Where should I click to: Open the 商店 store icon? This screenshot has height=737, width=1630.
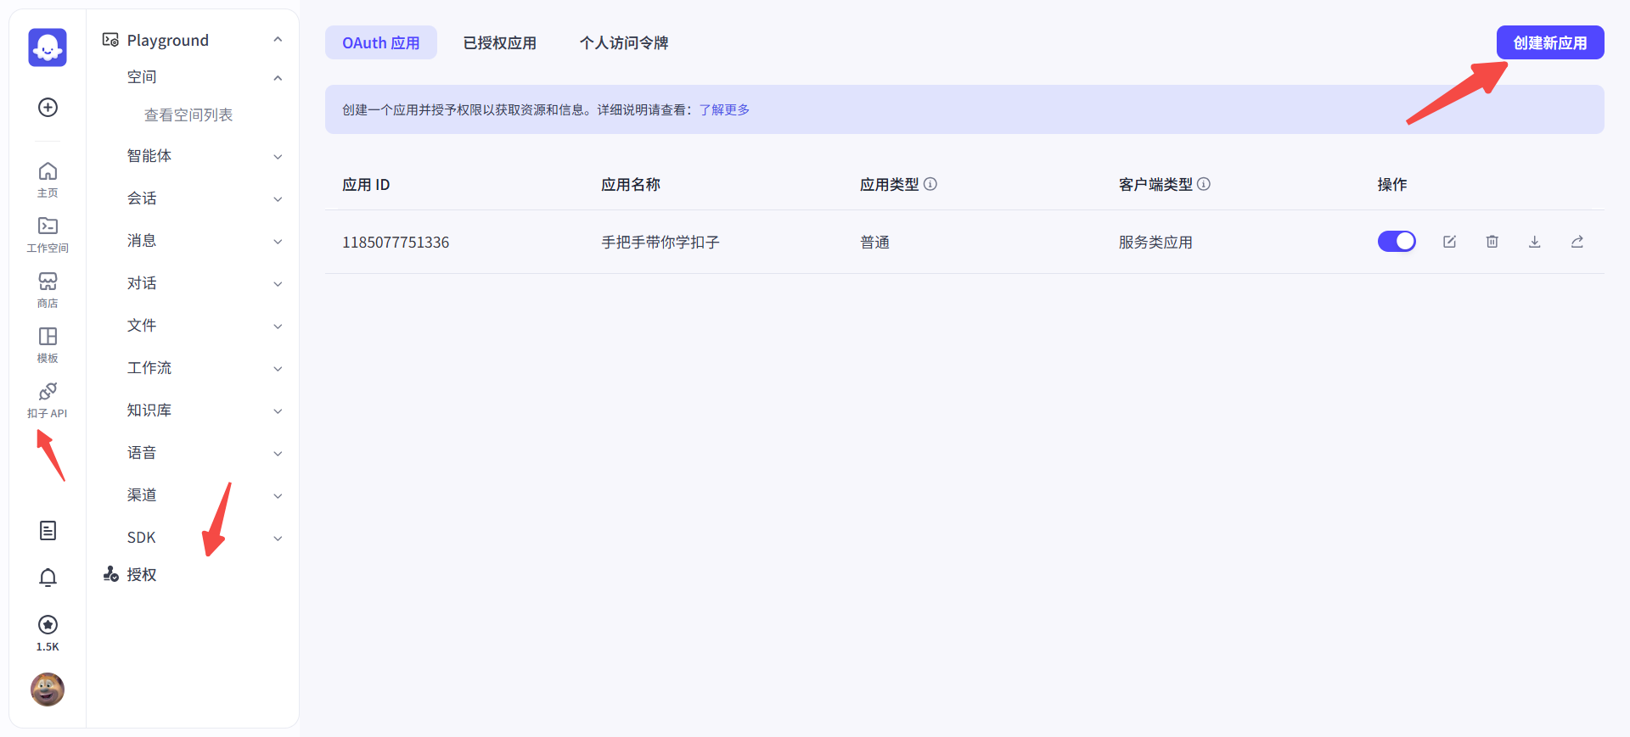tap(48, 281)
